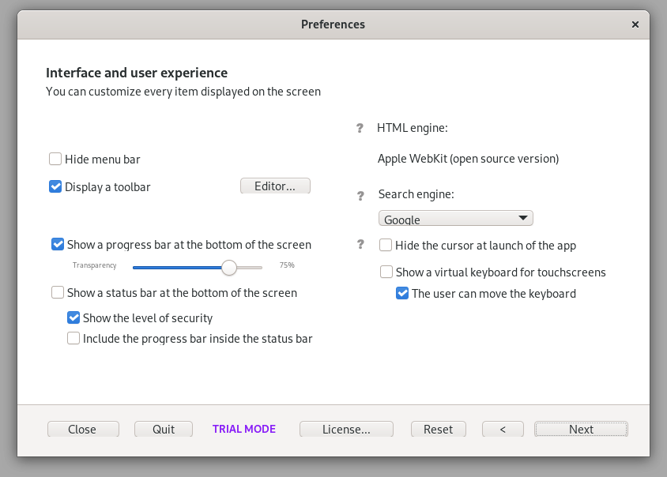Open the License dialog button
667x477 pixels.
[346, 429]
